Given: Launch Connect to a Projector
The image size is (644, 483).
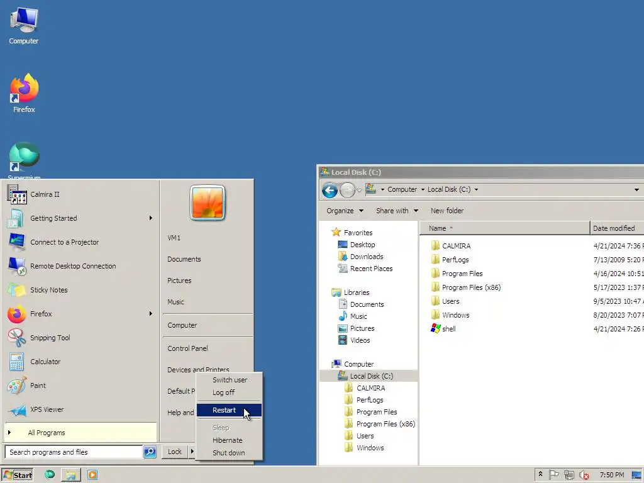Looking at the screenshot, I should tap(80, 242).
